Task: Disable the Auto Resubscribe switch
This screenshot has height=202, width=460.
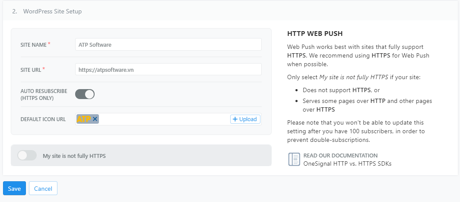Action: (85, 94)
